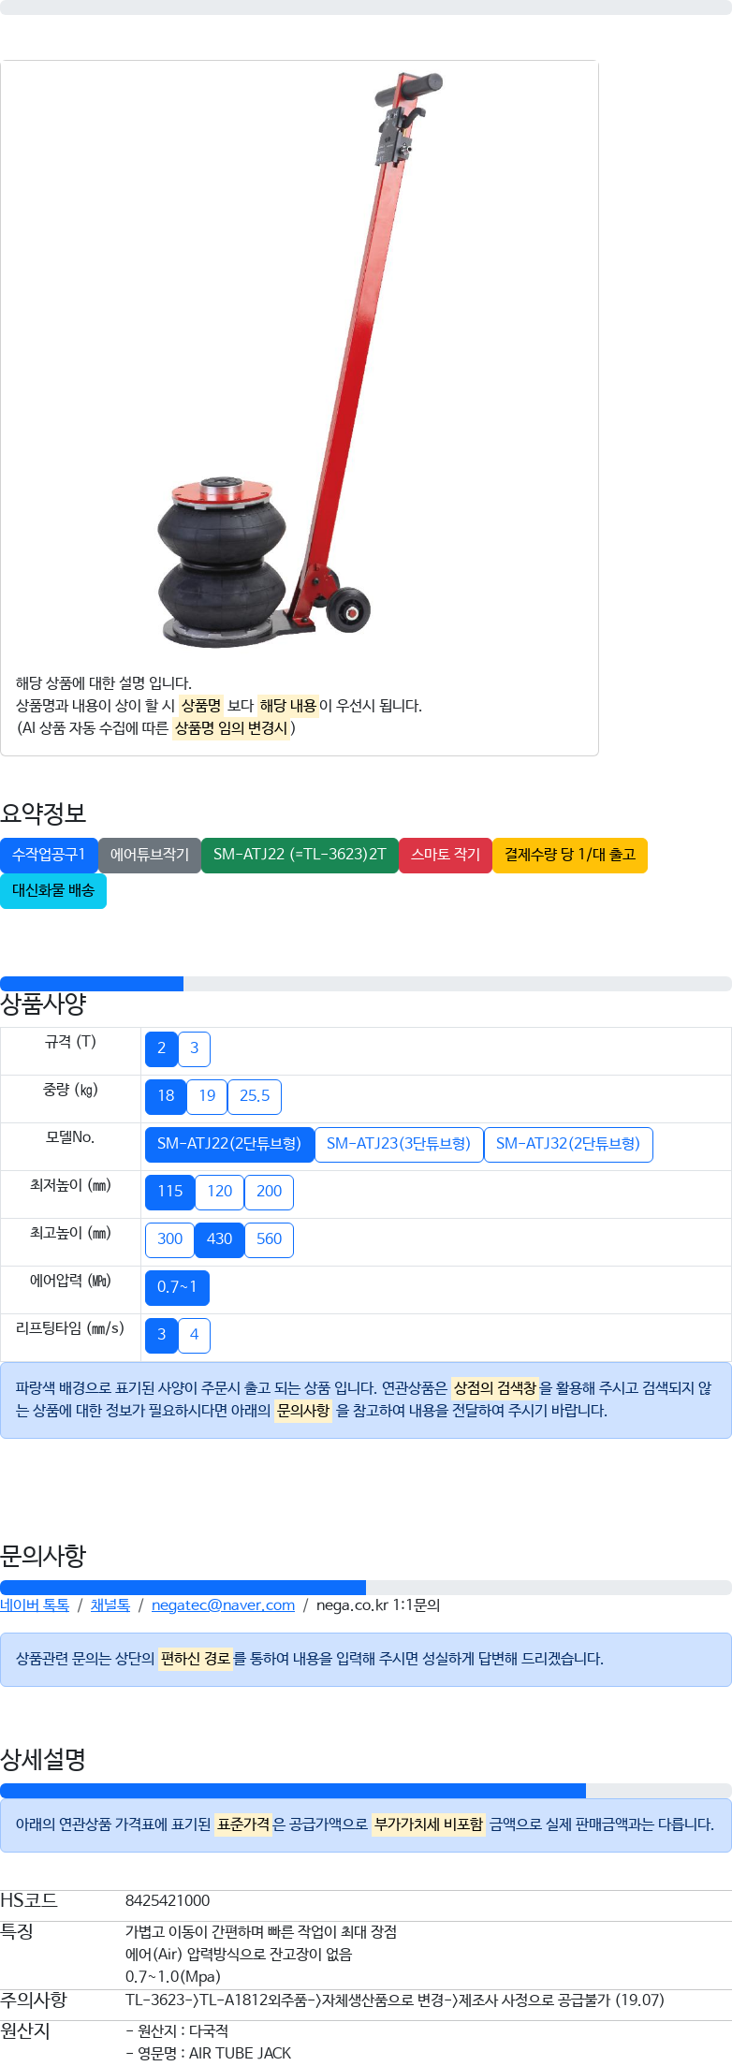Select the 19 kg weight option

(x=208, y=1096)
